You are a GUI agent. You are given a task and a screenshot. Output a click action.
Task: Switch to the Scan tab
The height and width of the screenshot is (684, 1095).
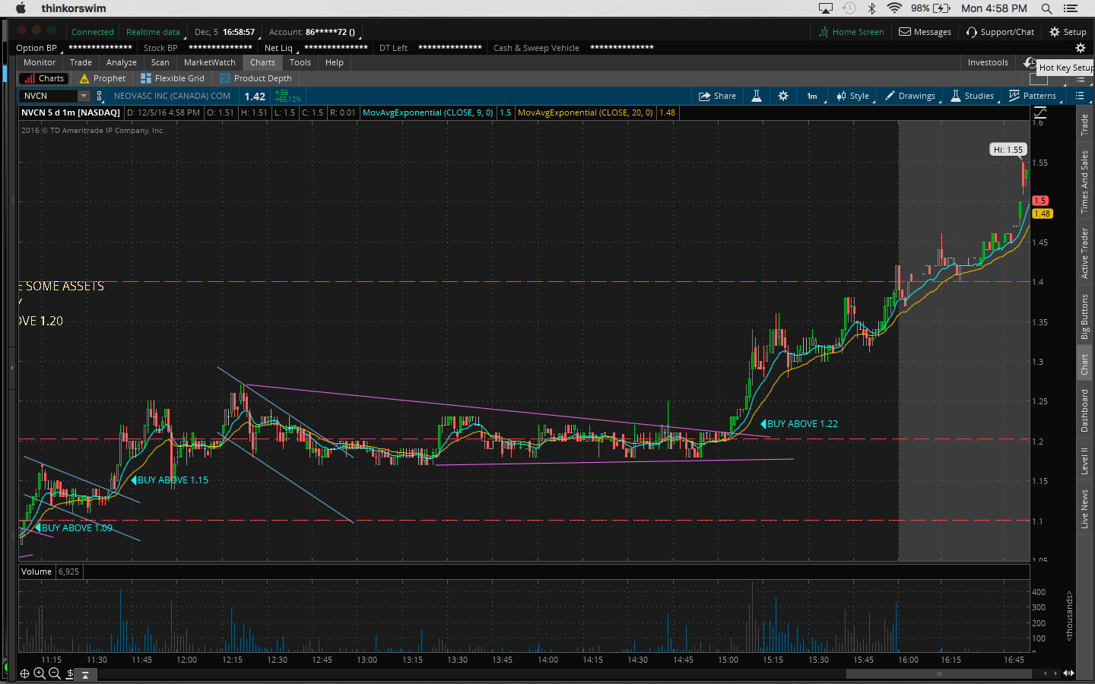tap(160, 62)
